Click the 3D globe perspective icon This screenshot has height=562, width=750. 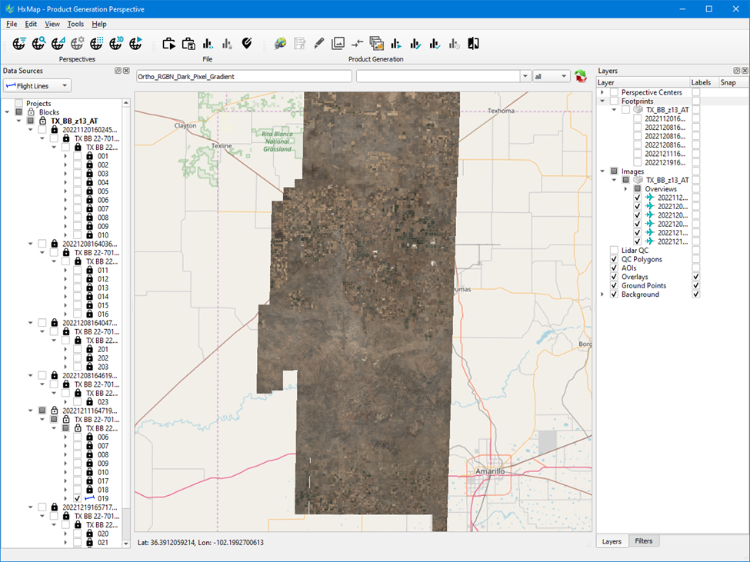[x=117, y=44]
